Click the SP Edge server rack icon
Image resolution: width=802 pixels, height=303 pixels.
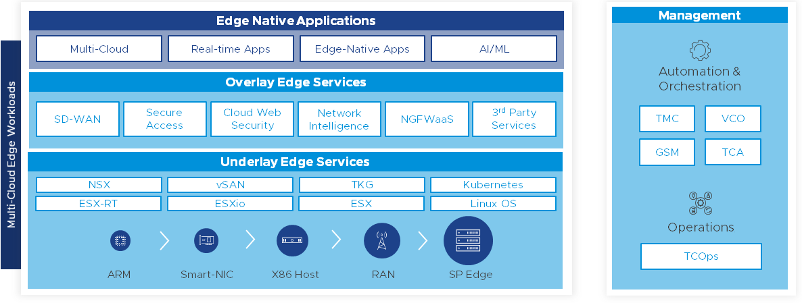coord(468,241)
